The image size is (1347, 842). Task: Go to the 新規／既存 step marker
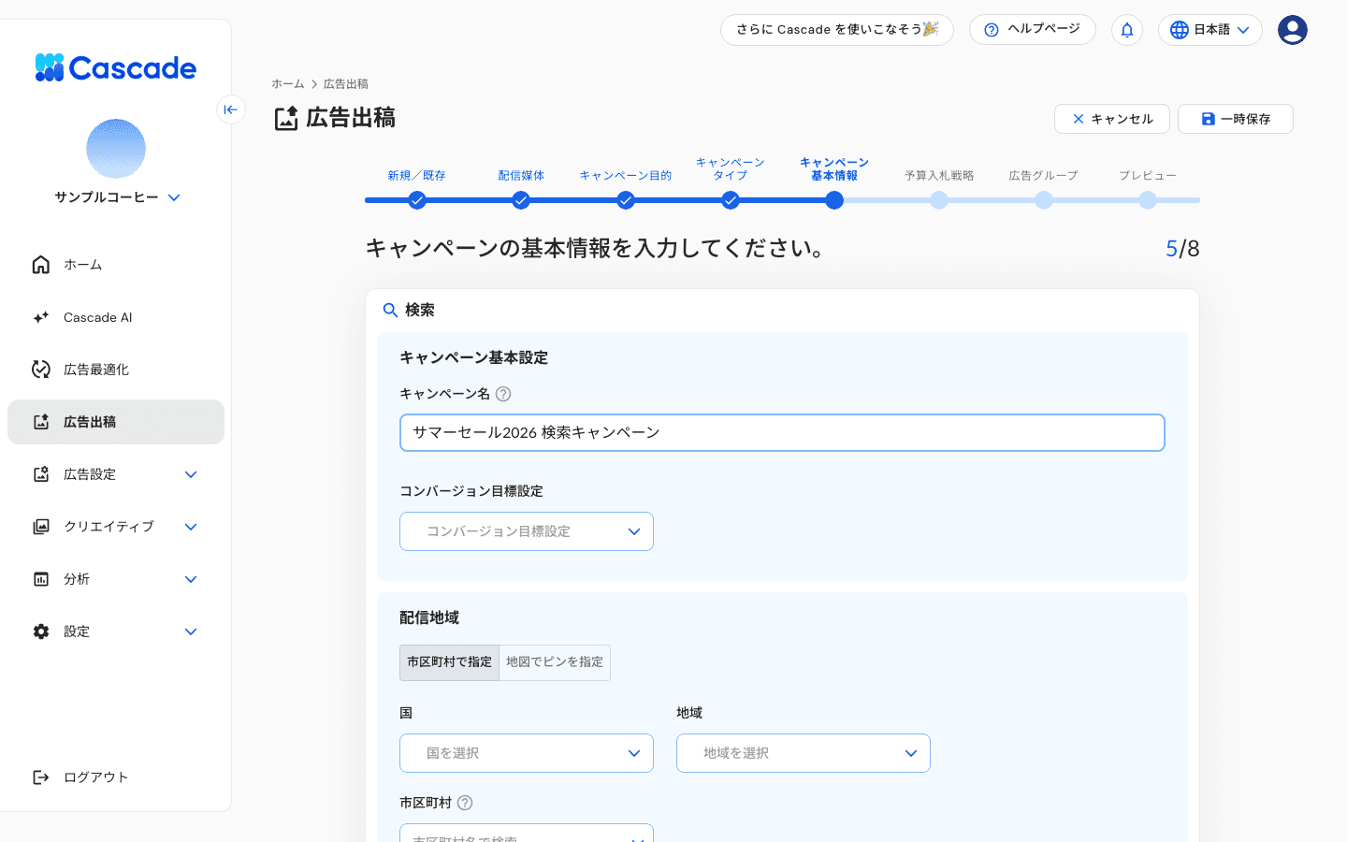(417, 200)
